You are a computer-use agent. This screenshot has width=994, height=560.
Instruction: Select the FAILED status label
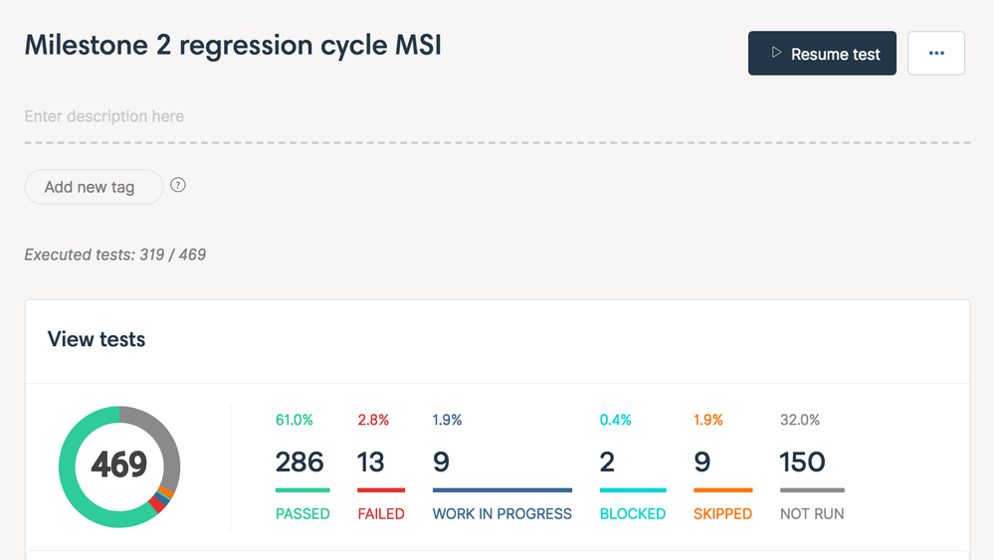tap(381, 514)
